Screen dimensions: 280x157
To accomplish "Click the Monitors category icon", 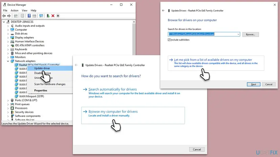I will (12, 57).
